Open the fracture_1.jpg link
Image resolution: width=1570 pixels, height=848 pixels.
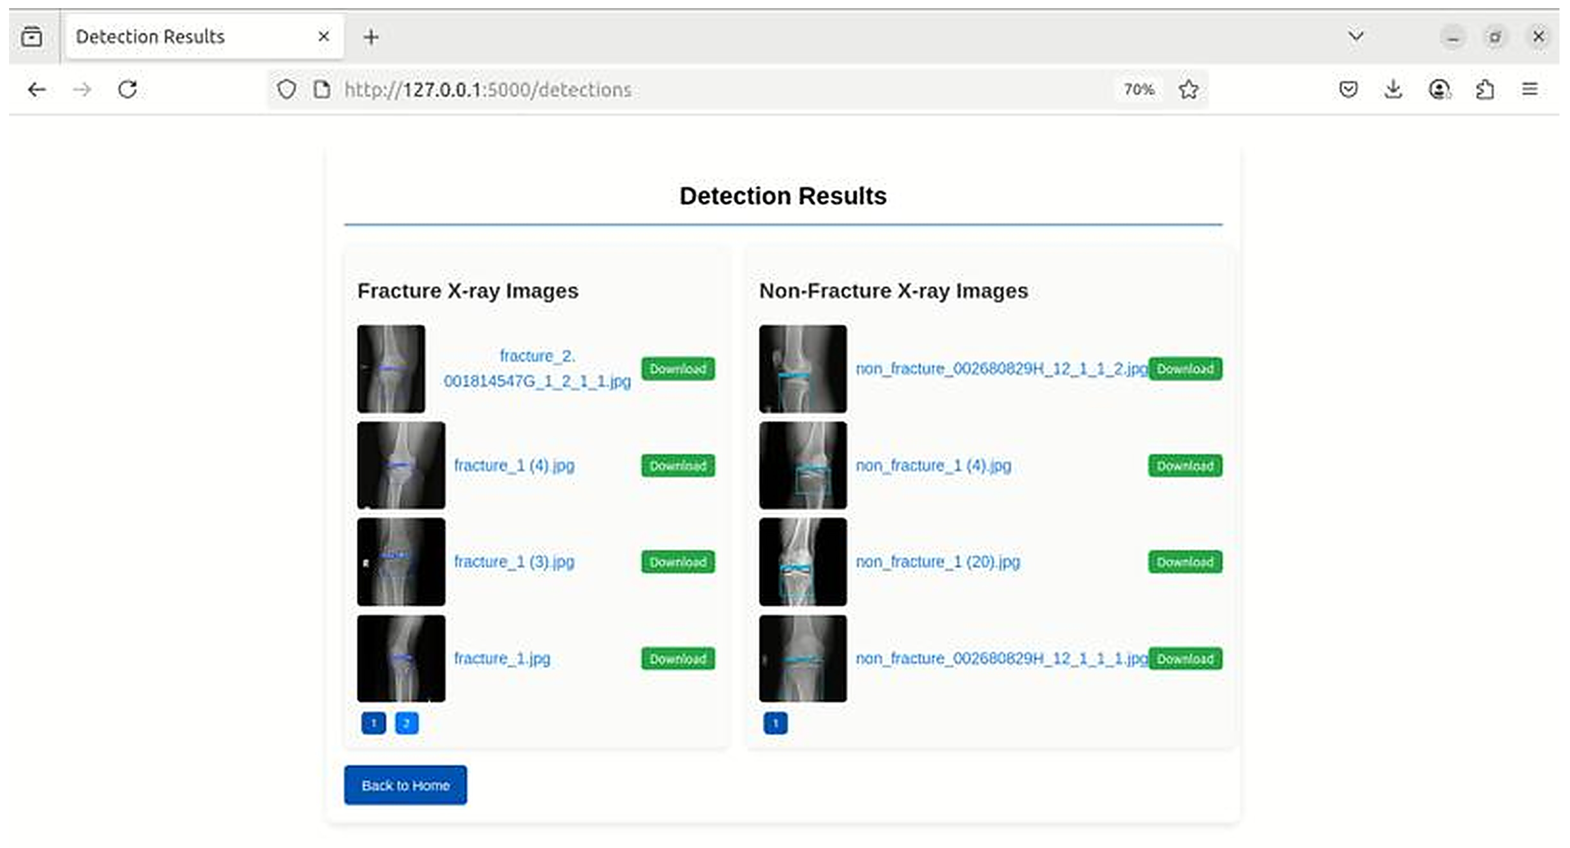(x=502, y=658)
